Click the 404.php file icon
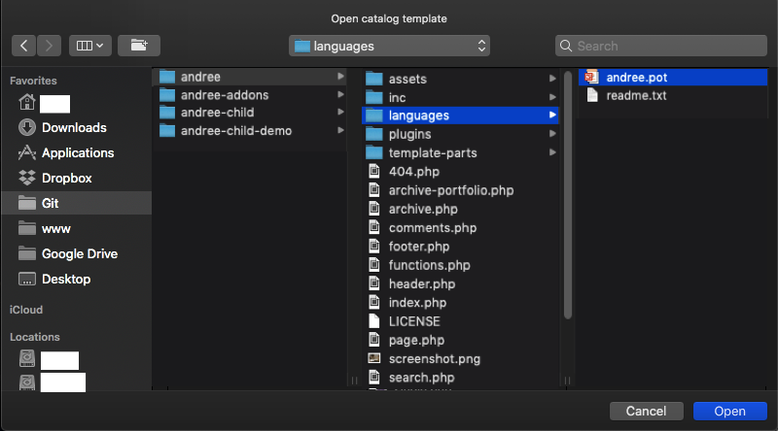The height and width of the screenshot is (431, 778). coord(374,172)
